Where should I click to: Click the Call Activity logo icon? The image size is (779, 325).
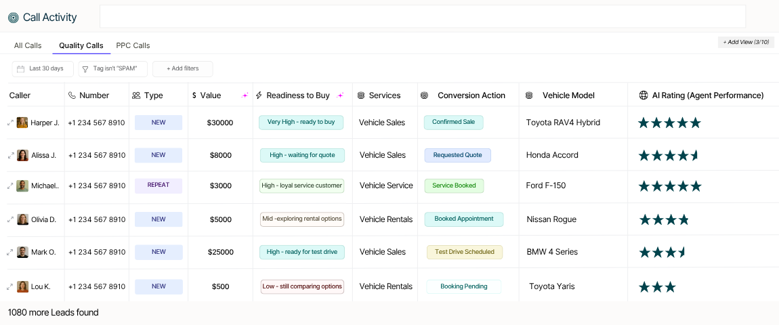pyautogui.click(x=14, y=18)
